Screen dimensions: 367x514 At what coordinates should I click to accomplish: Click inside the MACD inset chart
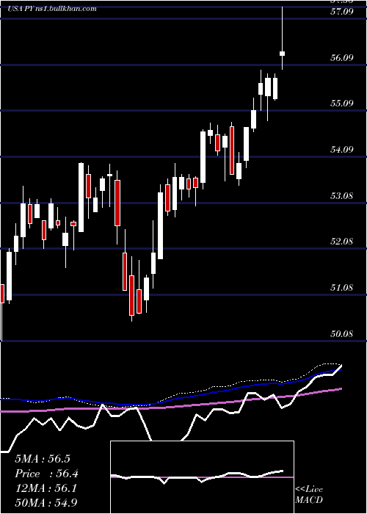202,477
